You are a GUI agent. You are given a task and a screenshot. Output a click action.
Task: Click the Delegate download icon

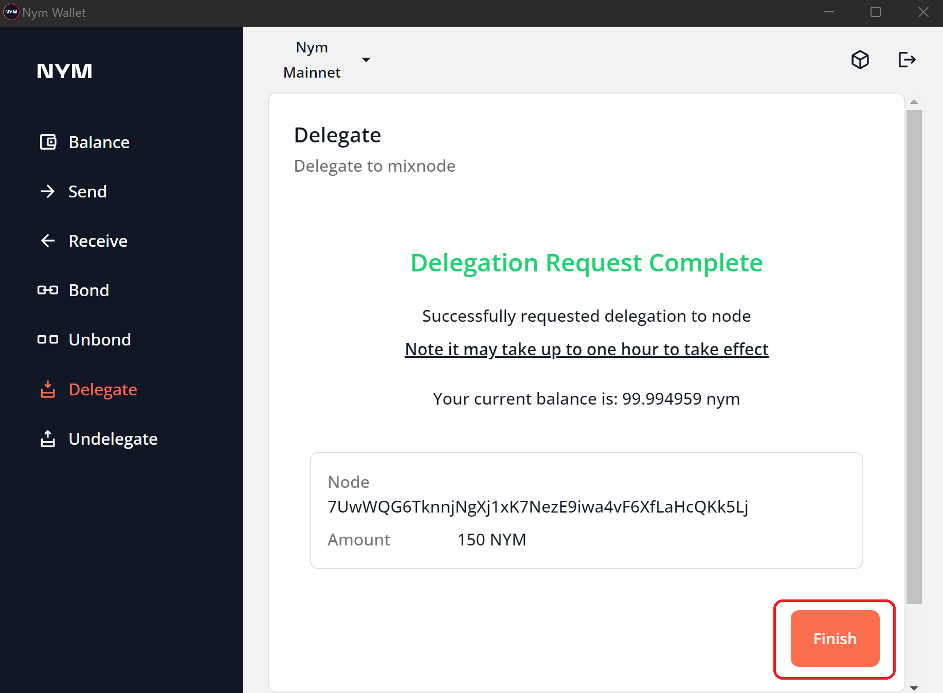coord(48,389)
